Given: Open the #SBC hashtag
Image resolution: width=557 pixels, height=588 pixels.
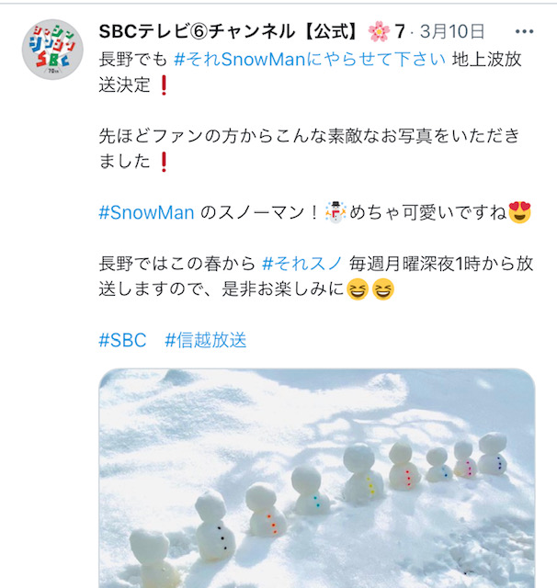Looking at the screenshot, I should coord(122,340).
